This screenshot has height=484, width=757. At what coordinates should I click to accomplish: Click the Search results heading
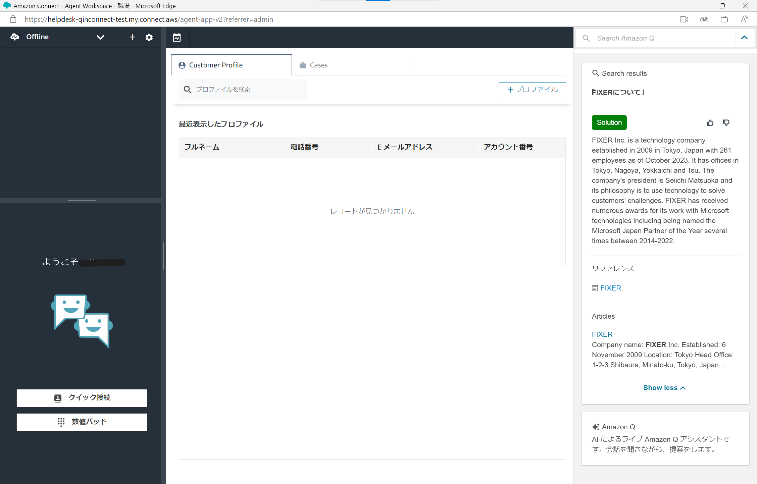(x=624, y=73)
